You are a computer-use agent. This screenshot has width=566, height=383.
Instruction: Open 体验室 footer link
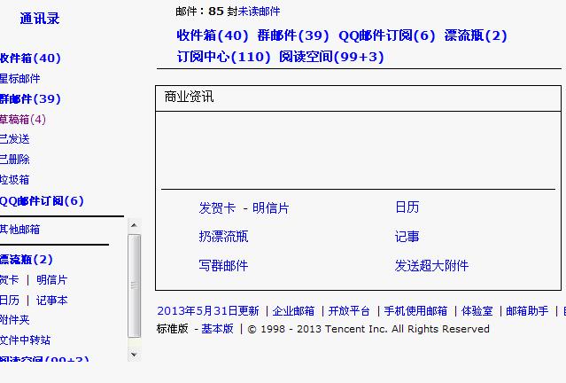(477, 310)
